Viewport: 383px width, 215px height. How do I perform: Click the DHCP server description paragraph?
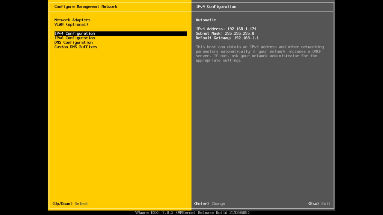point(260,54)
